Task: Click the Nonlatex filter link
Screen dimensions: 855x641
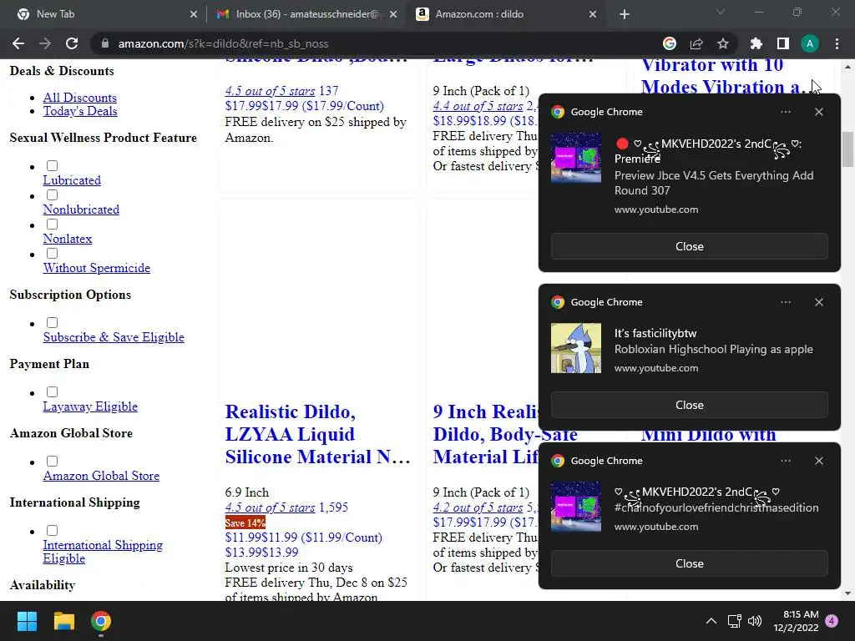Action: pyautogui.click(x=68, y=239)
